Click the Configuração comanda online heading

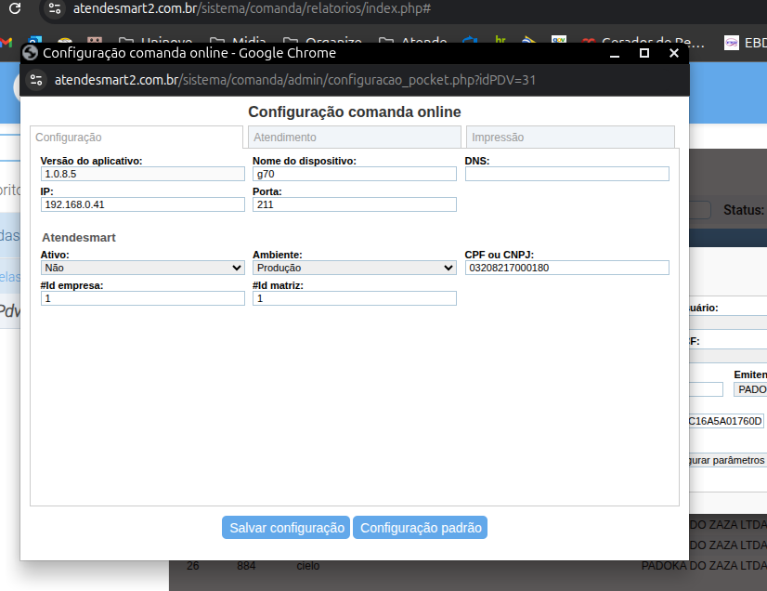(x=355, y=112)
